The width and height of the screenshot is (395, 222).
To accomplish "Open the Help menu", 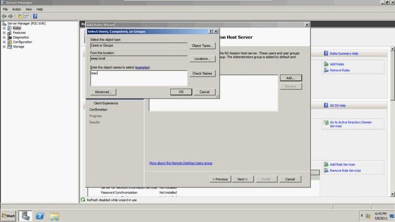I will click(x=39, y=9).
